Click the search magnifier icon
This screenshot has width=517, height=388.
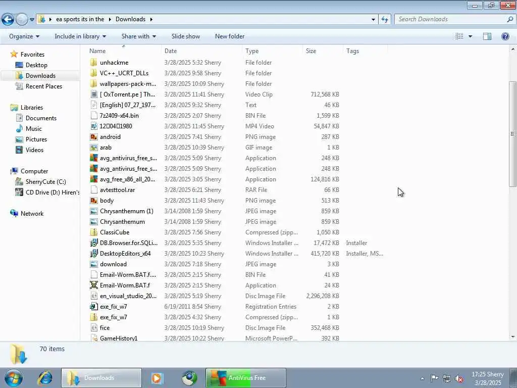coord(510,19)
